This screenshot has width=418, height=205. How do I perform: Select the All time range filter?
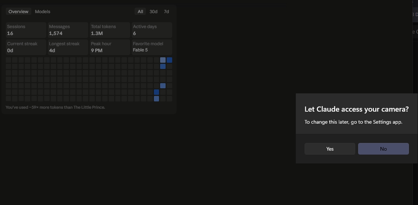(140, 11)
